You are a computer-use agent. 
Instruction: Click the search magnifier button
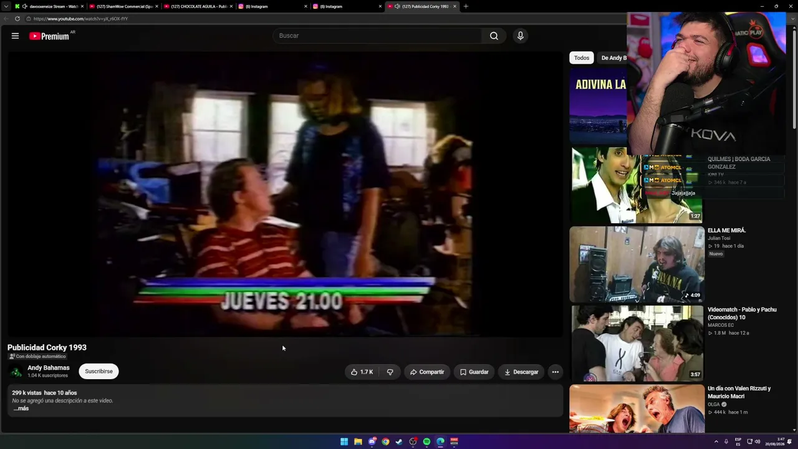coord(494,36)
